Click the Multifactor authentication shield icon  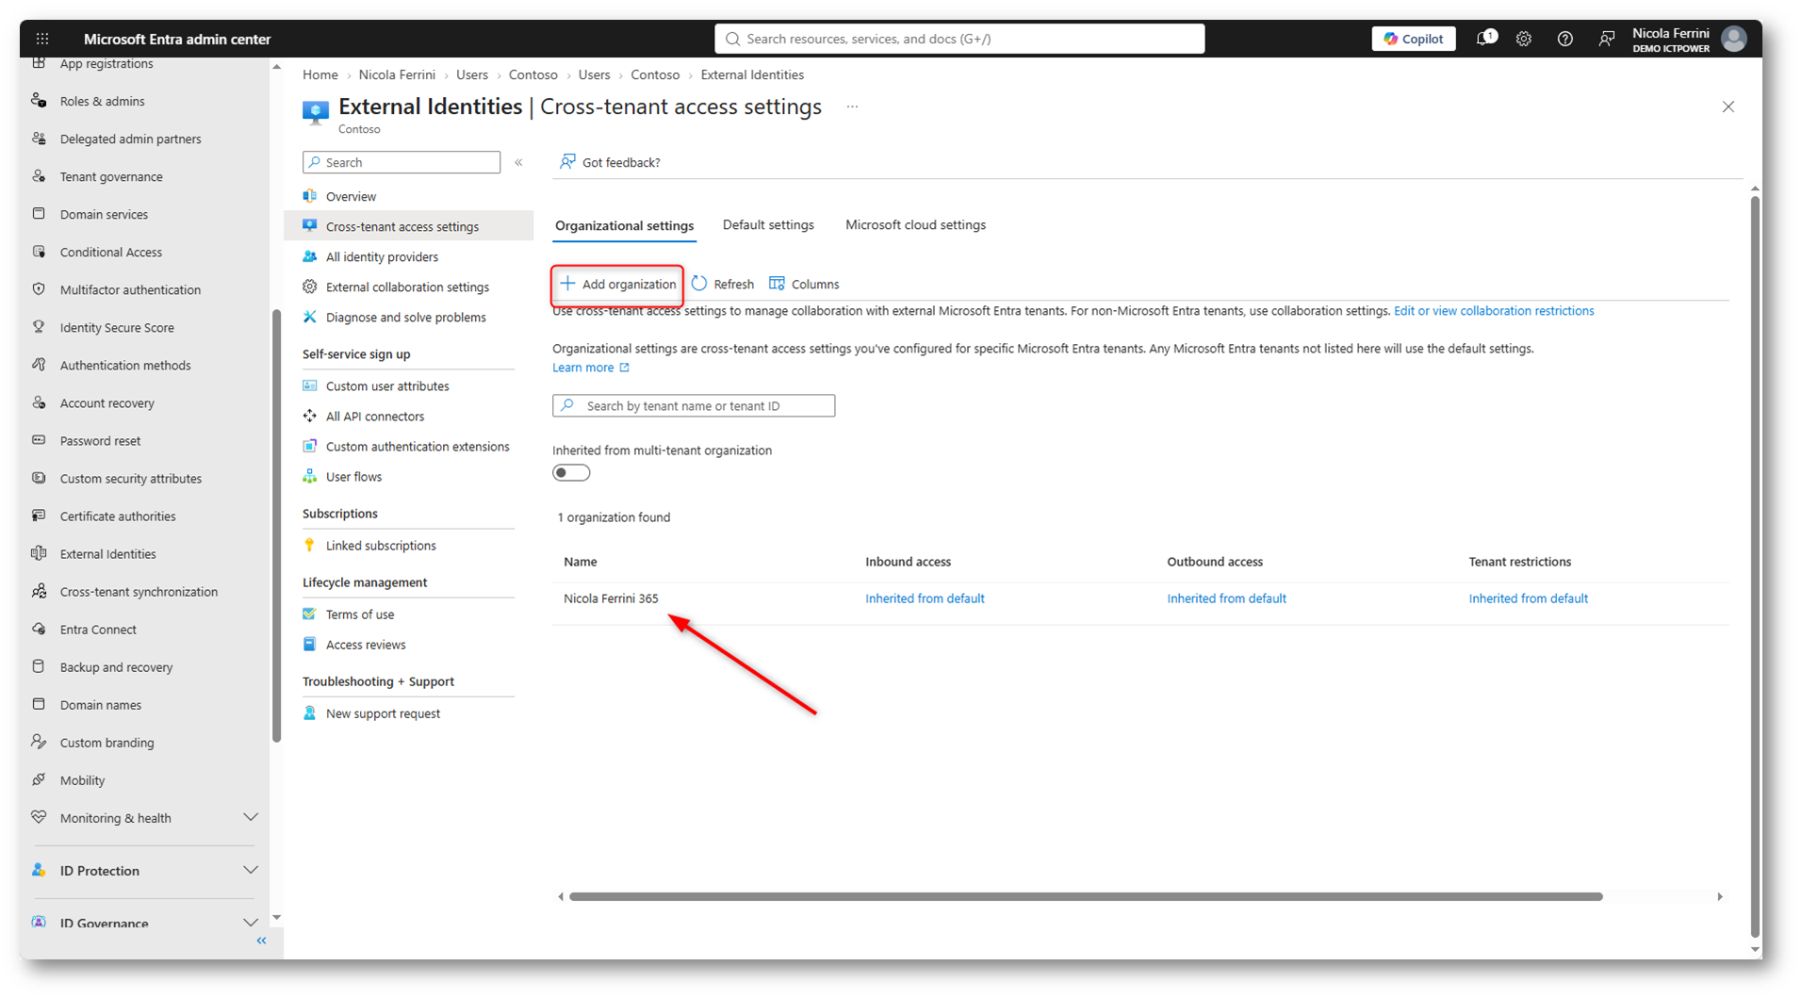point(39,289)
